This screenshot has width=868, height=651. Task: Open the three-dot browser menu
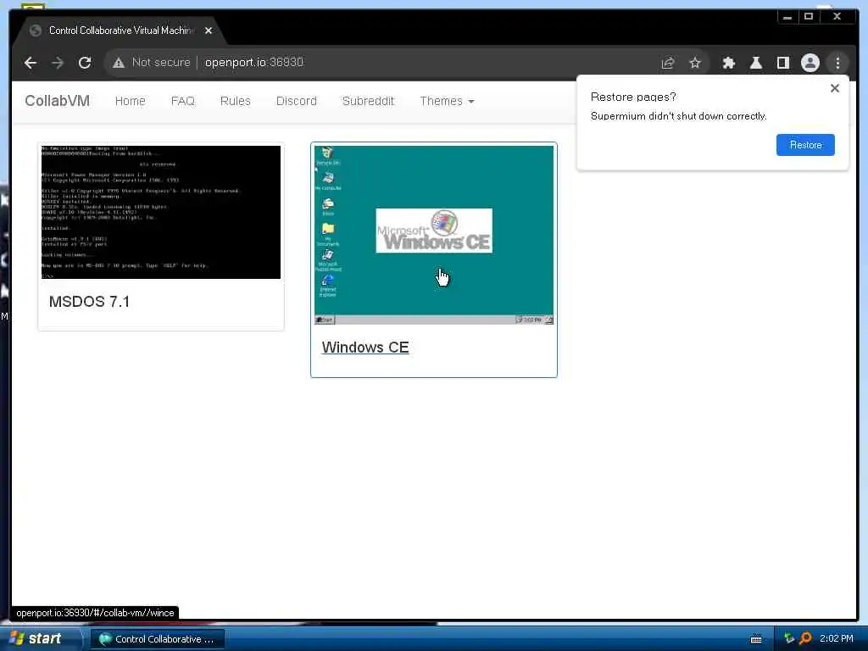pyautogui.click(x=837, y=63)
